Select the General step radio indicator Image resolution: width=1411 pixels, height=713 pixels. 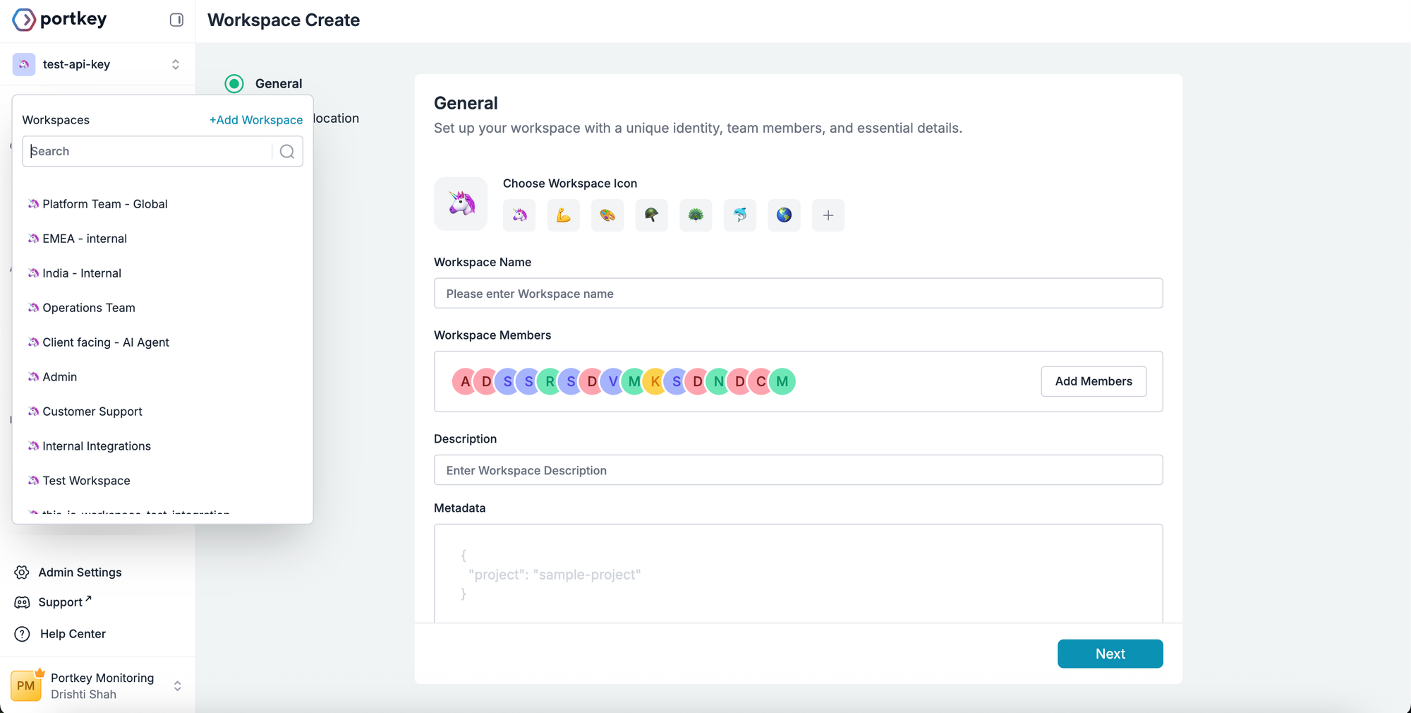point(234,84)
